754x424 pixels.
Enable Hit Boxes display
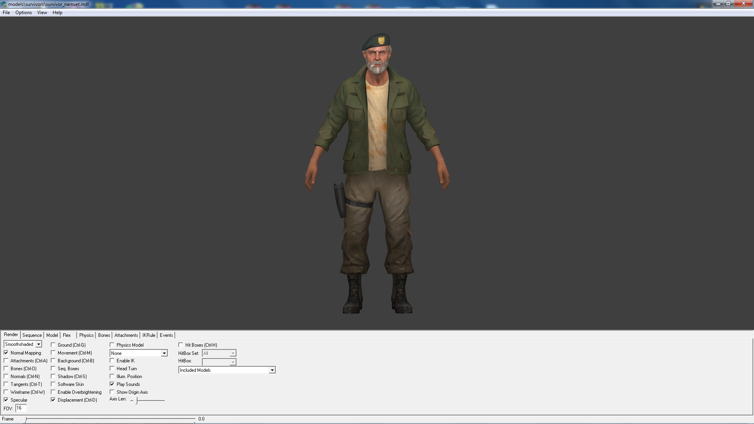click(x=181, y=345)
